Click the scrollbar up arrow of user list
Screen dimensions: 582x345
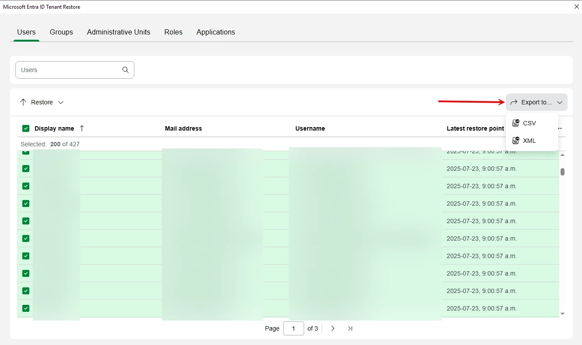[562, 155]
